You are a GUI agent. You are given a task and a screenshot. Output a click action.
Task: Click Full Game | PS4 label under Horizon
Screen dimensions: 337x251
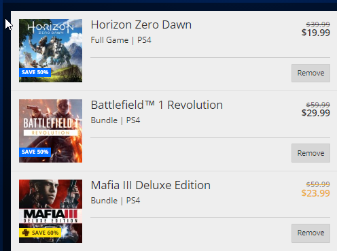coord(121,40)
